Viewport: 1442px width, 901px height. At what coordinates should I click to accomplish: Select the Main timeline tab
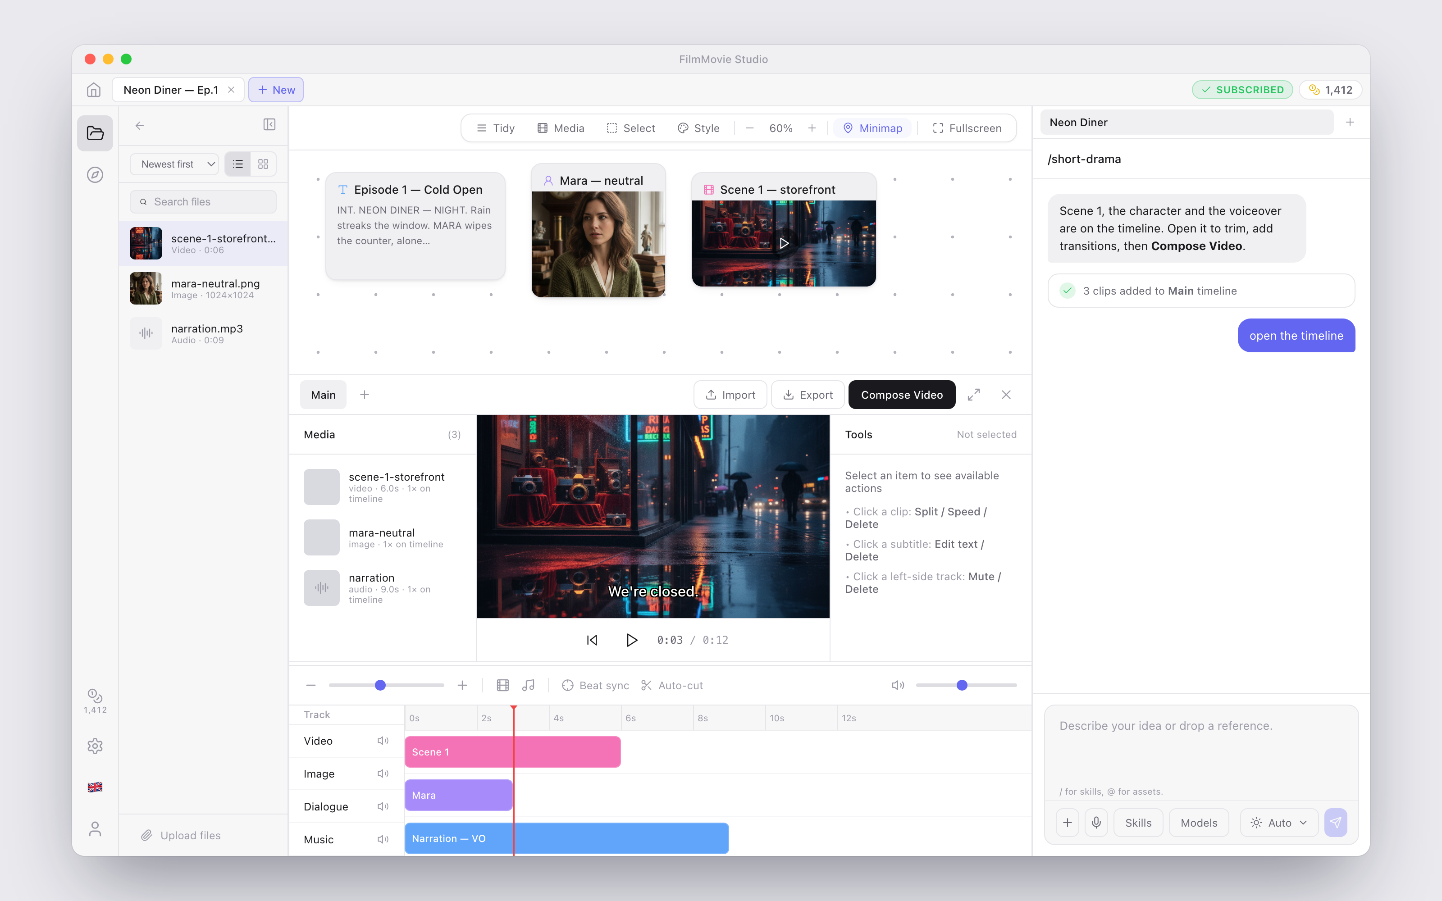click(x=323, y=395)
